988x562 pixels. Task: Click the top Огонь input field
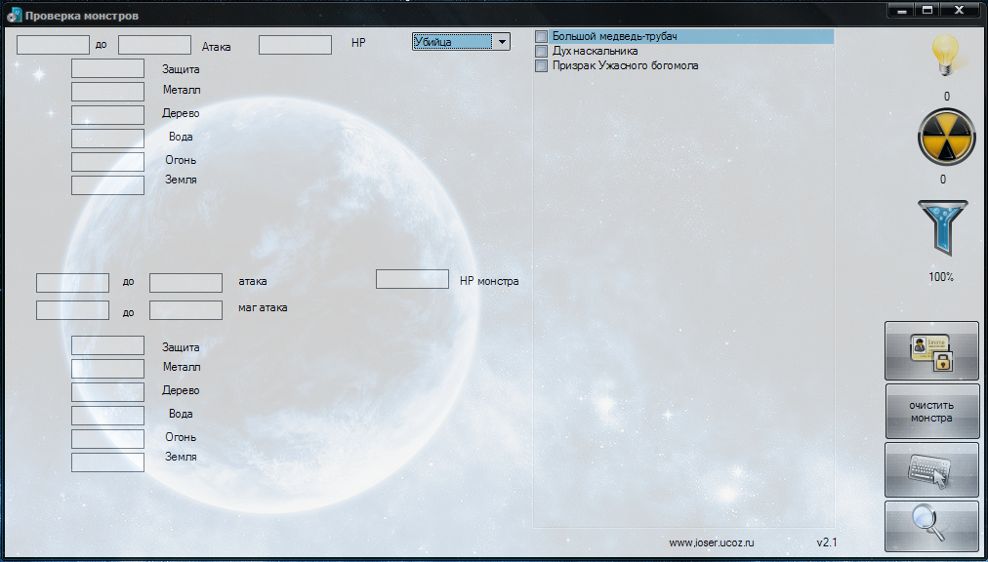pyautogui.click(x=107, y=162)
